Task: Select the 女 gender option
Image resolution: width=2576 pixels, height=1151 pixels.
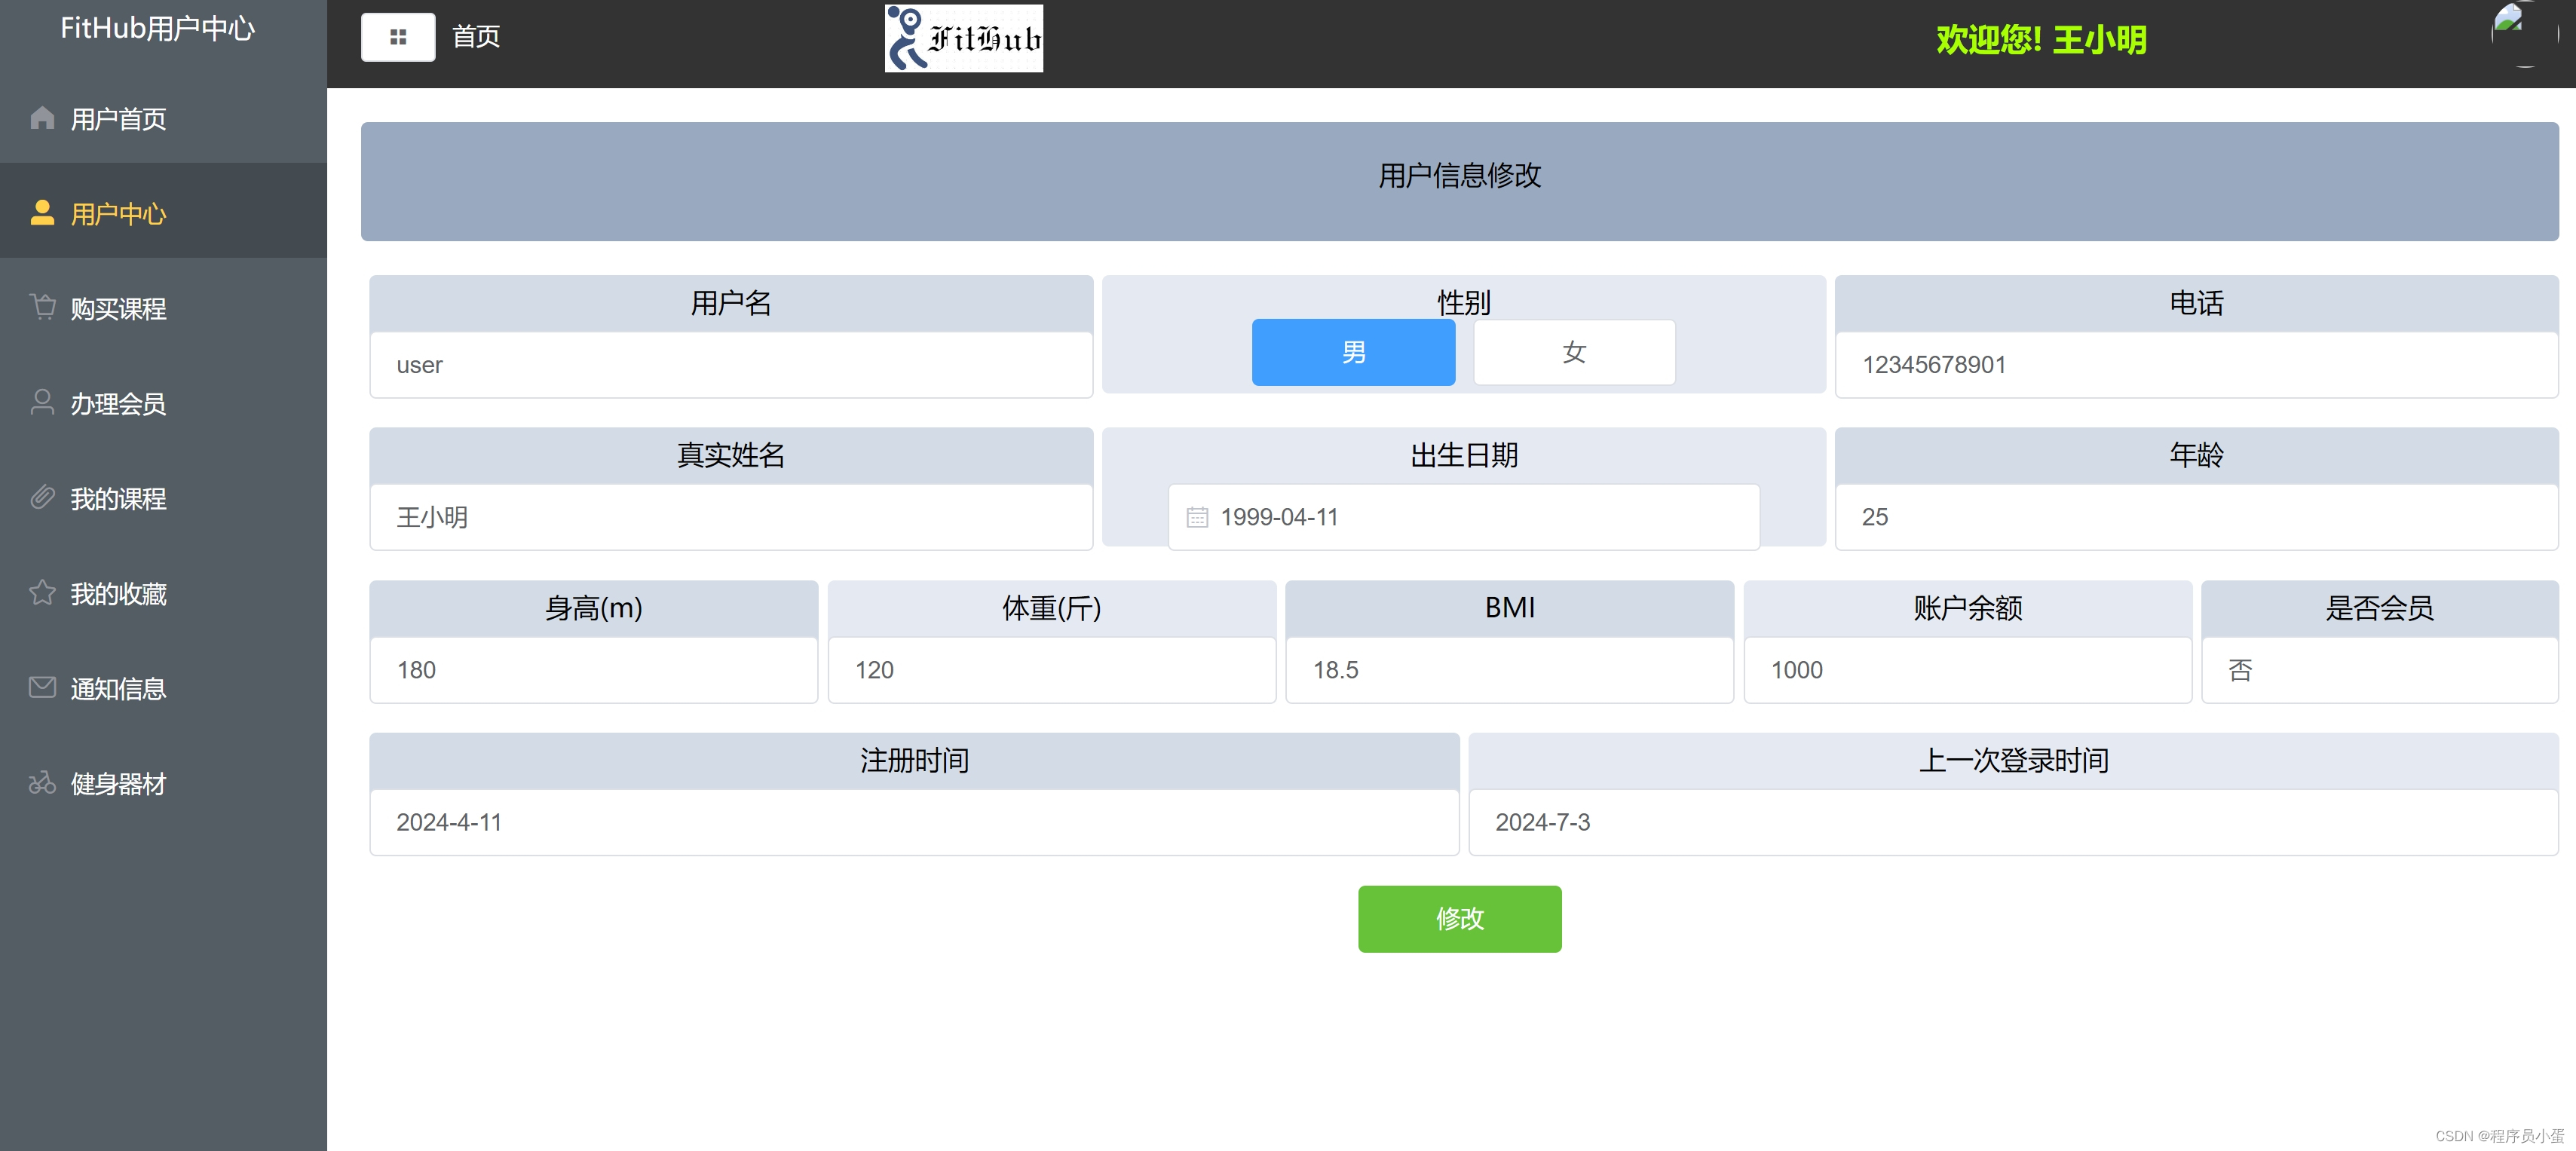Action: tap(1574, 352)
